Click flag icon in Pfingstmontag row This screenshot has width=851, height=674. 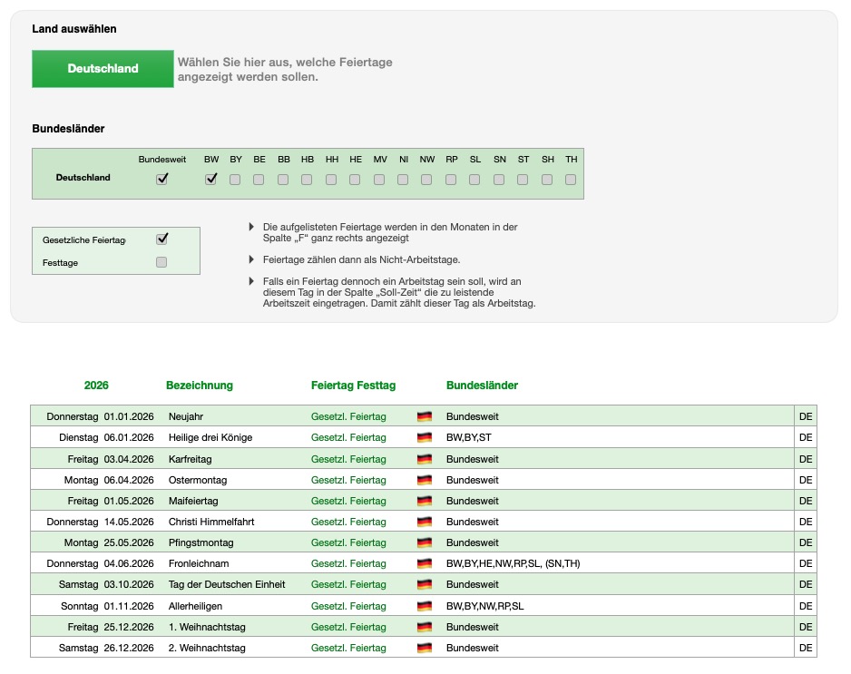click(424, 543)
